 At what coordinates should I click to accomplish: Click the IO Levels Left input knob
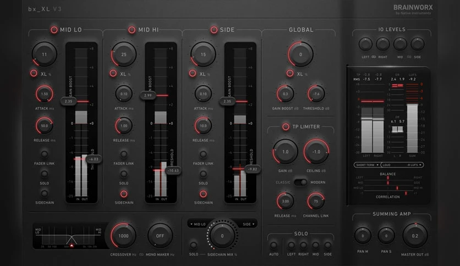point(365,44)
